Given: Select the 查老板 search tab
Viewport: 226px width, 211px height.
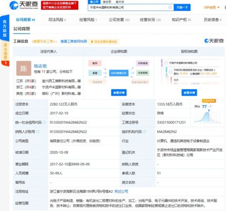Looking at the screenshot, I should (x=107, y=2).
